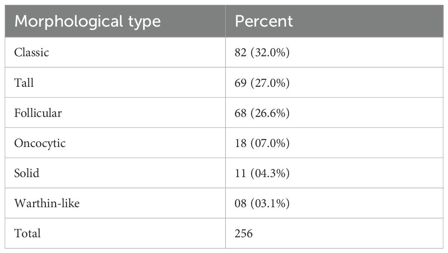Screen dimensions: 448x253
Task: Click the count 82 in Classic row
Action: click(x=241, y=52)
